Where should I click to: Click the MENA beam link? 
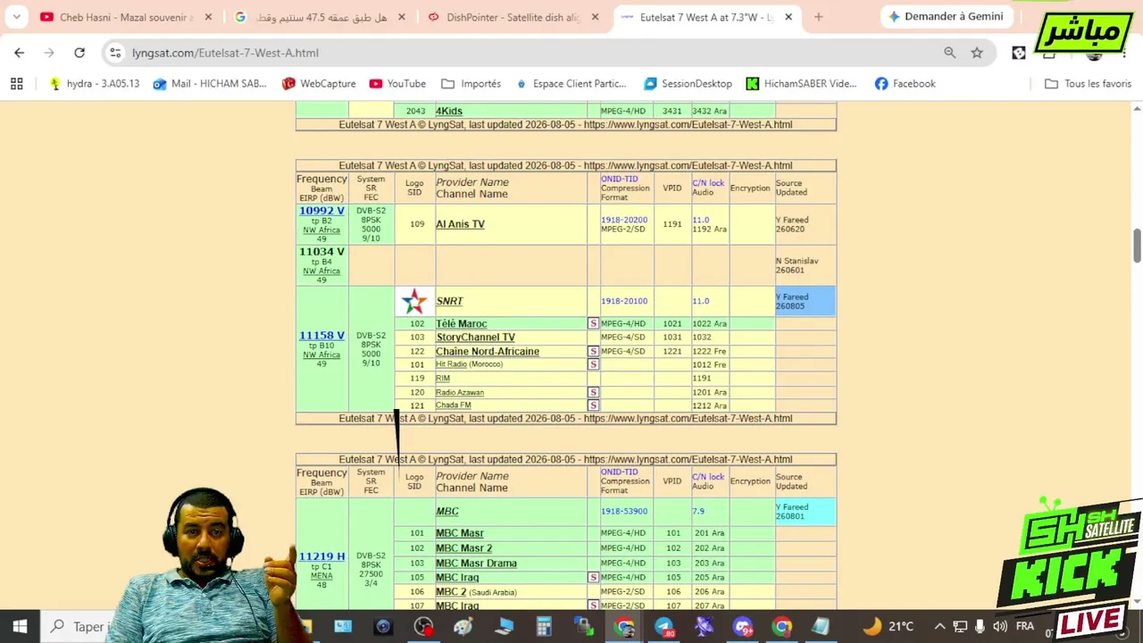(x=321, y=576)
